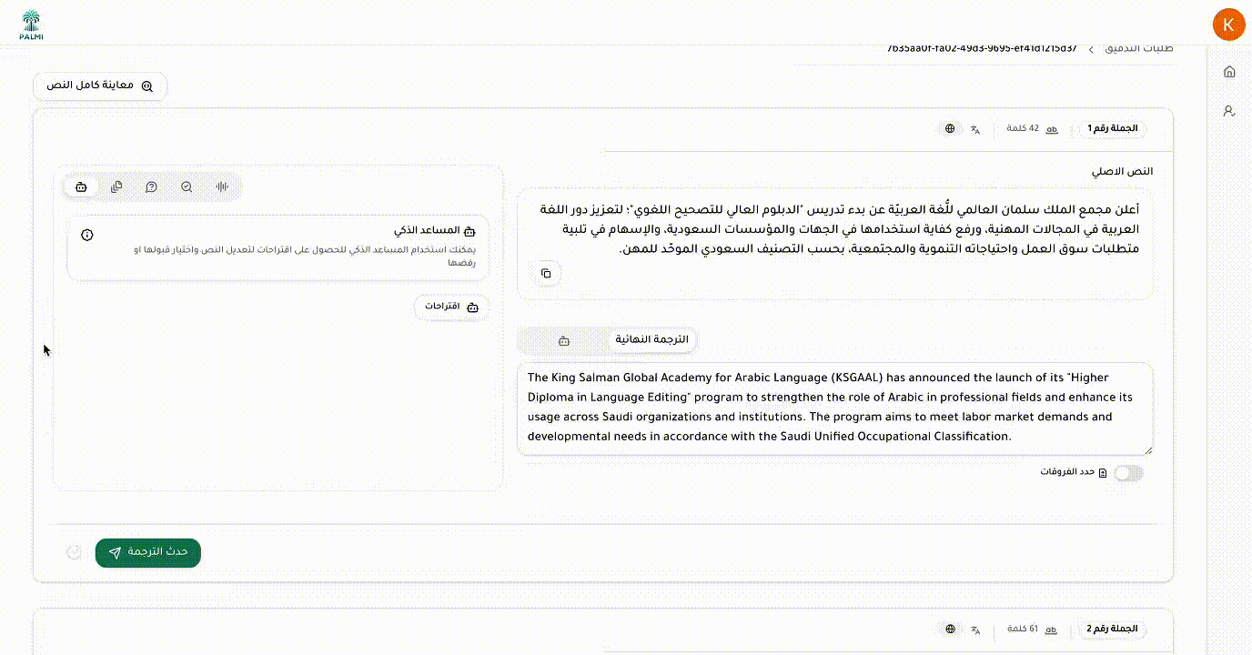The width and height of the screenshot is (1252, 655).
Task: Click the translate icon in sentence 2 header
Action: [x=975, y=629]
